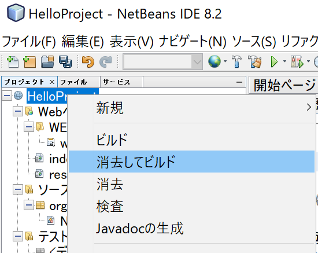Image resolution: width=318 pixels, height=253 pixels.
Task: Choose Javadocの生成 from the context menu
Action: click(191, 228)
